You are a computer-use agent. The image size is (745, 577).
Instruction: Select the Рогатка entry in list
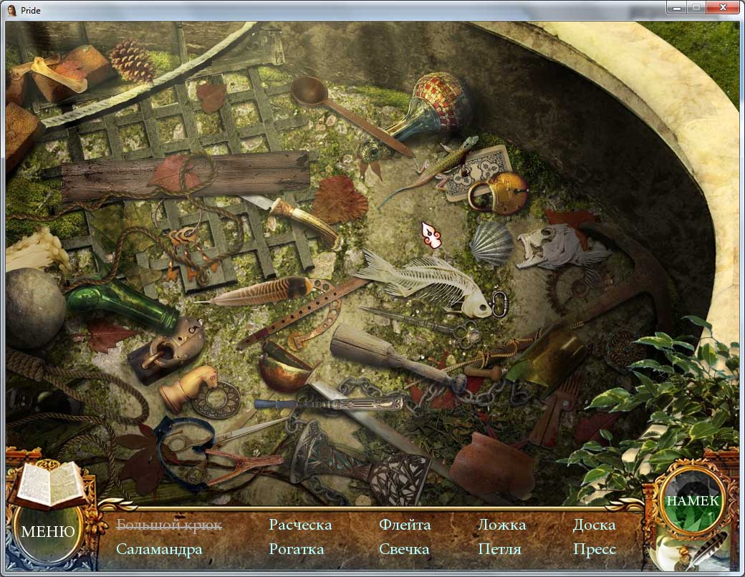297,550
